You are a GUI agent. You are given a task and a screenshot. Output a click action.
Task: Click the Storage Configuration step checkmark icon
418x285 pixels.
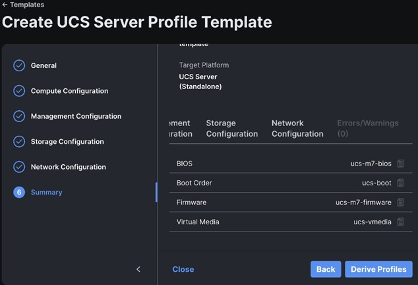click(x=19, y=141)
